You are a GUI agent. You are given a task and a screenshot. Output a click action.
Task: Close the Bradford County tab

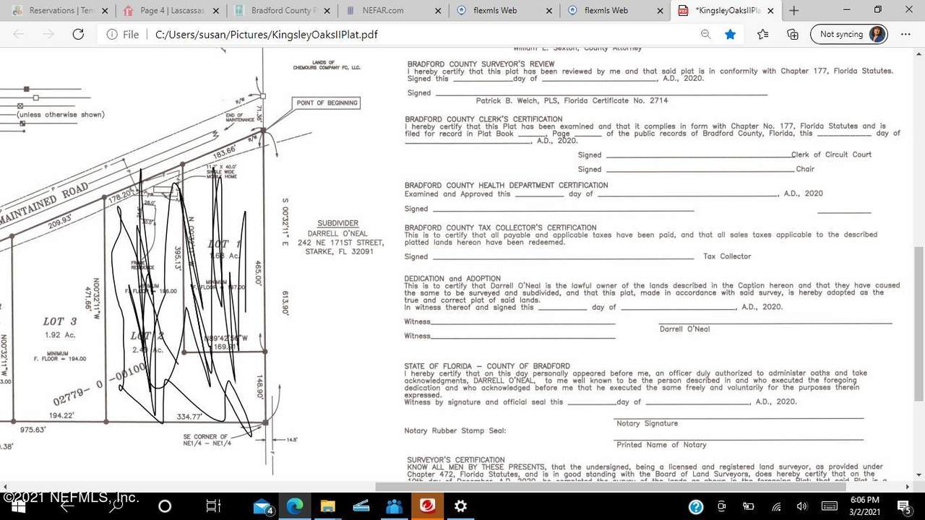coord(326,11)
